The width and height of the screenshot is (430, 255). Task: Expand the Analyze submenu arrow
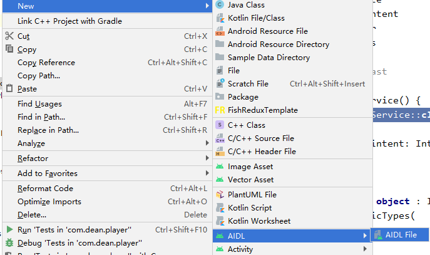coord(207,143)
